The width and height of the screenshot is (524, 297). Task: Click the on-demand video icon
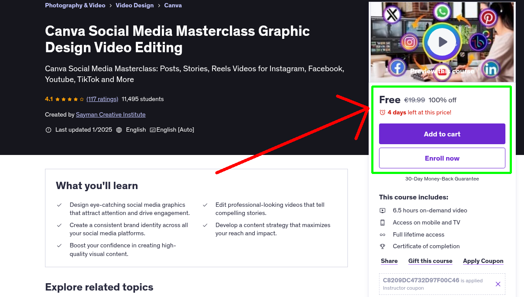click(x=383, y=211)
